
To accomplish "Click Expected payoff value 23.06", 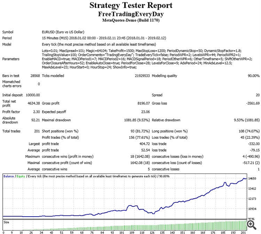I will click(x=145, y=112).
